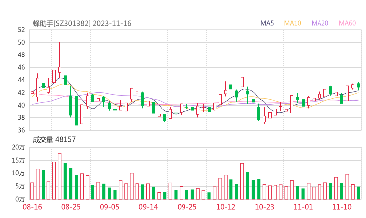Image resolution: width=366 pixels, height=218 pixels.
Task: Click the 成交量 48157 volume label
Action: 54,140
